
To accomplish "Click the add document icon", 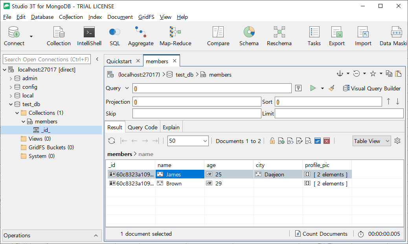I will 281,141.
